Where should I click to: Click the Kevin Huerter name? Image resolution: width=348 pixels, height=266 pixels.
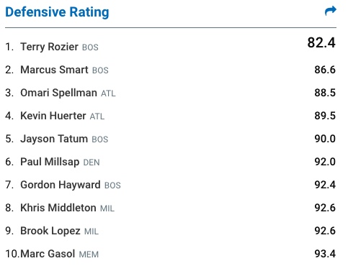click(x=53, y=116)
